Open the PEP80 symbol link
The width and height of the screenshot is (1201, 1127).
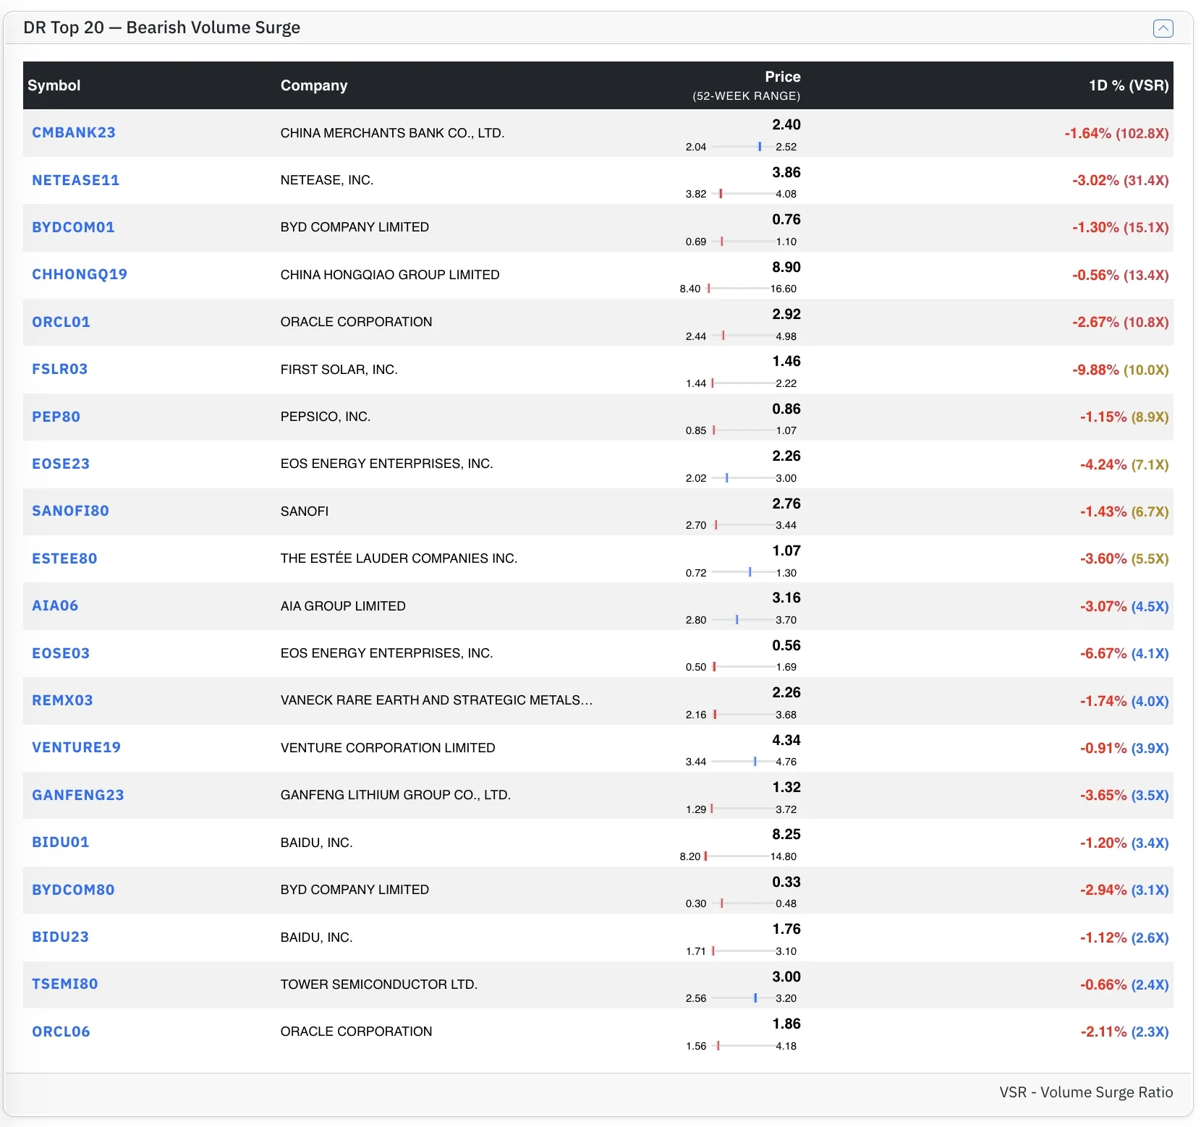tap(56, 417)
